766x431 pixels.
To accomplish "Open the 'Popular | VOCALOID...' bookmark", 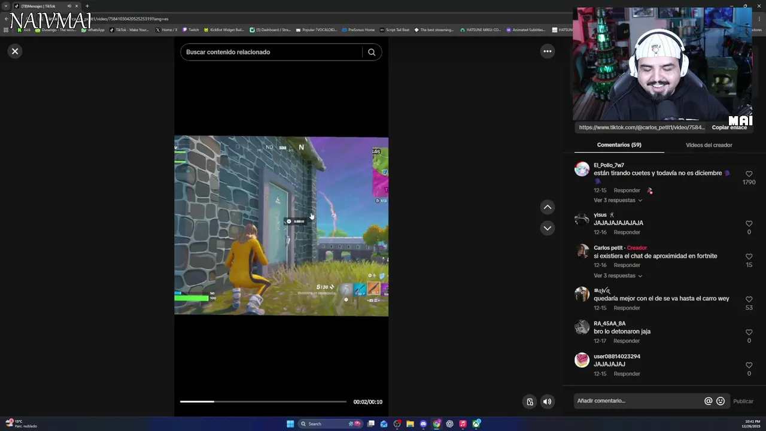I will pyautogui.click(x=317, y=30).
